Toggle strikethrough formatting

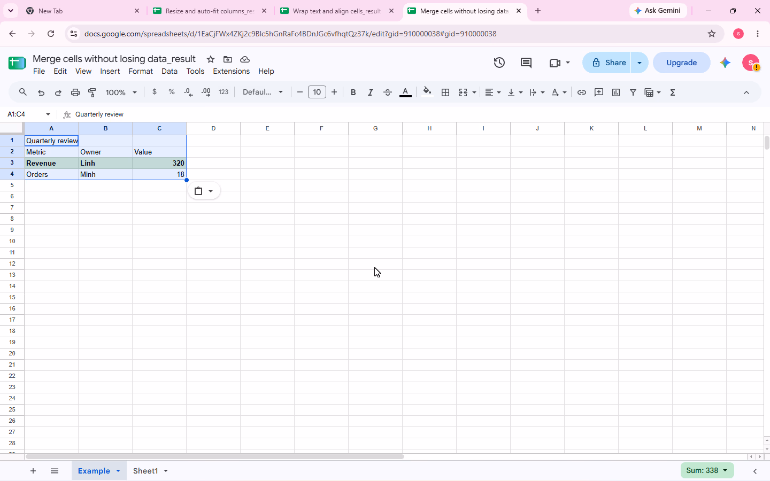(388, 92)
